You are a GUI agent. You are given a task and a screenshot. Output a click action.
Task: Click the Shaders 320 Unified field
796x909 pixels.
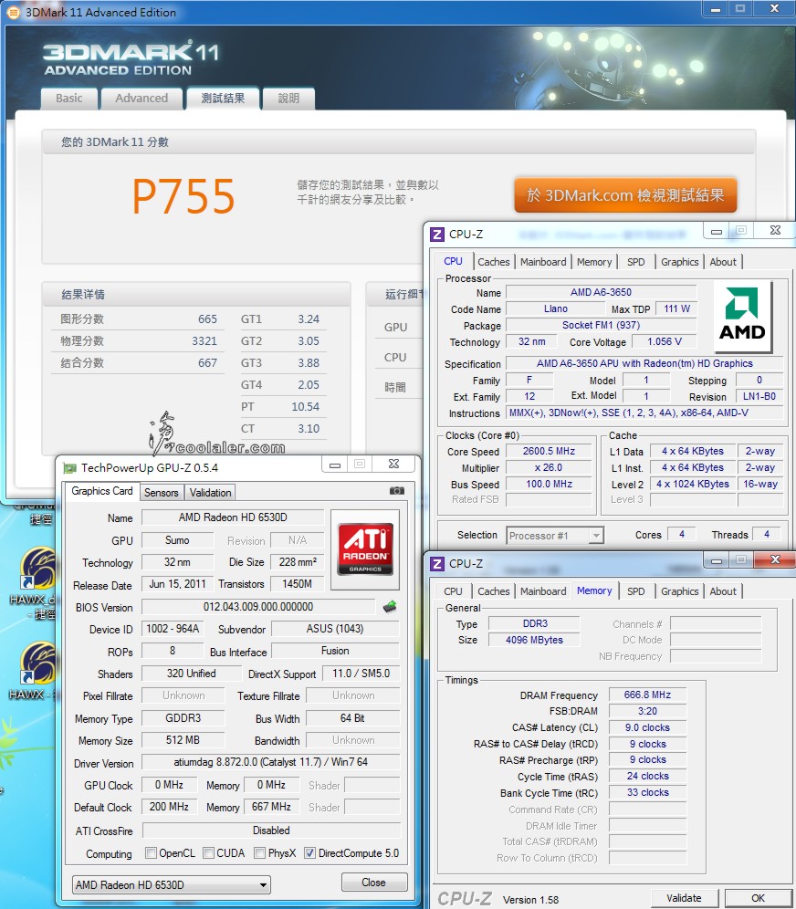192,673
